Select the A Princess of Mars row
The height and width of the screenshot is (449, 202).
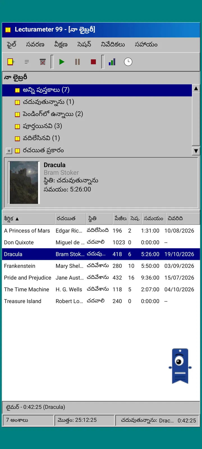click(x=101, y=231)
